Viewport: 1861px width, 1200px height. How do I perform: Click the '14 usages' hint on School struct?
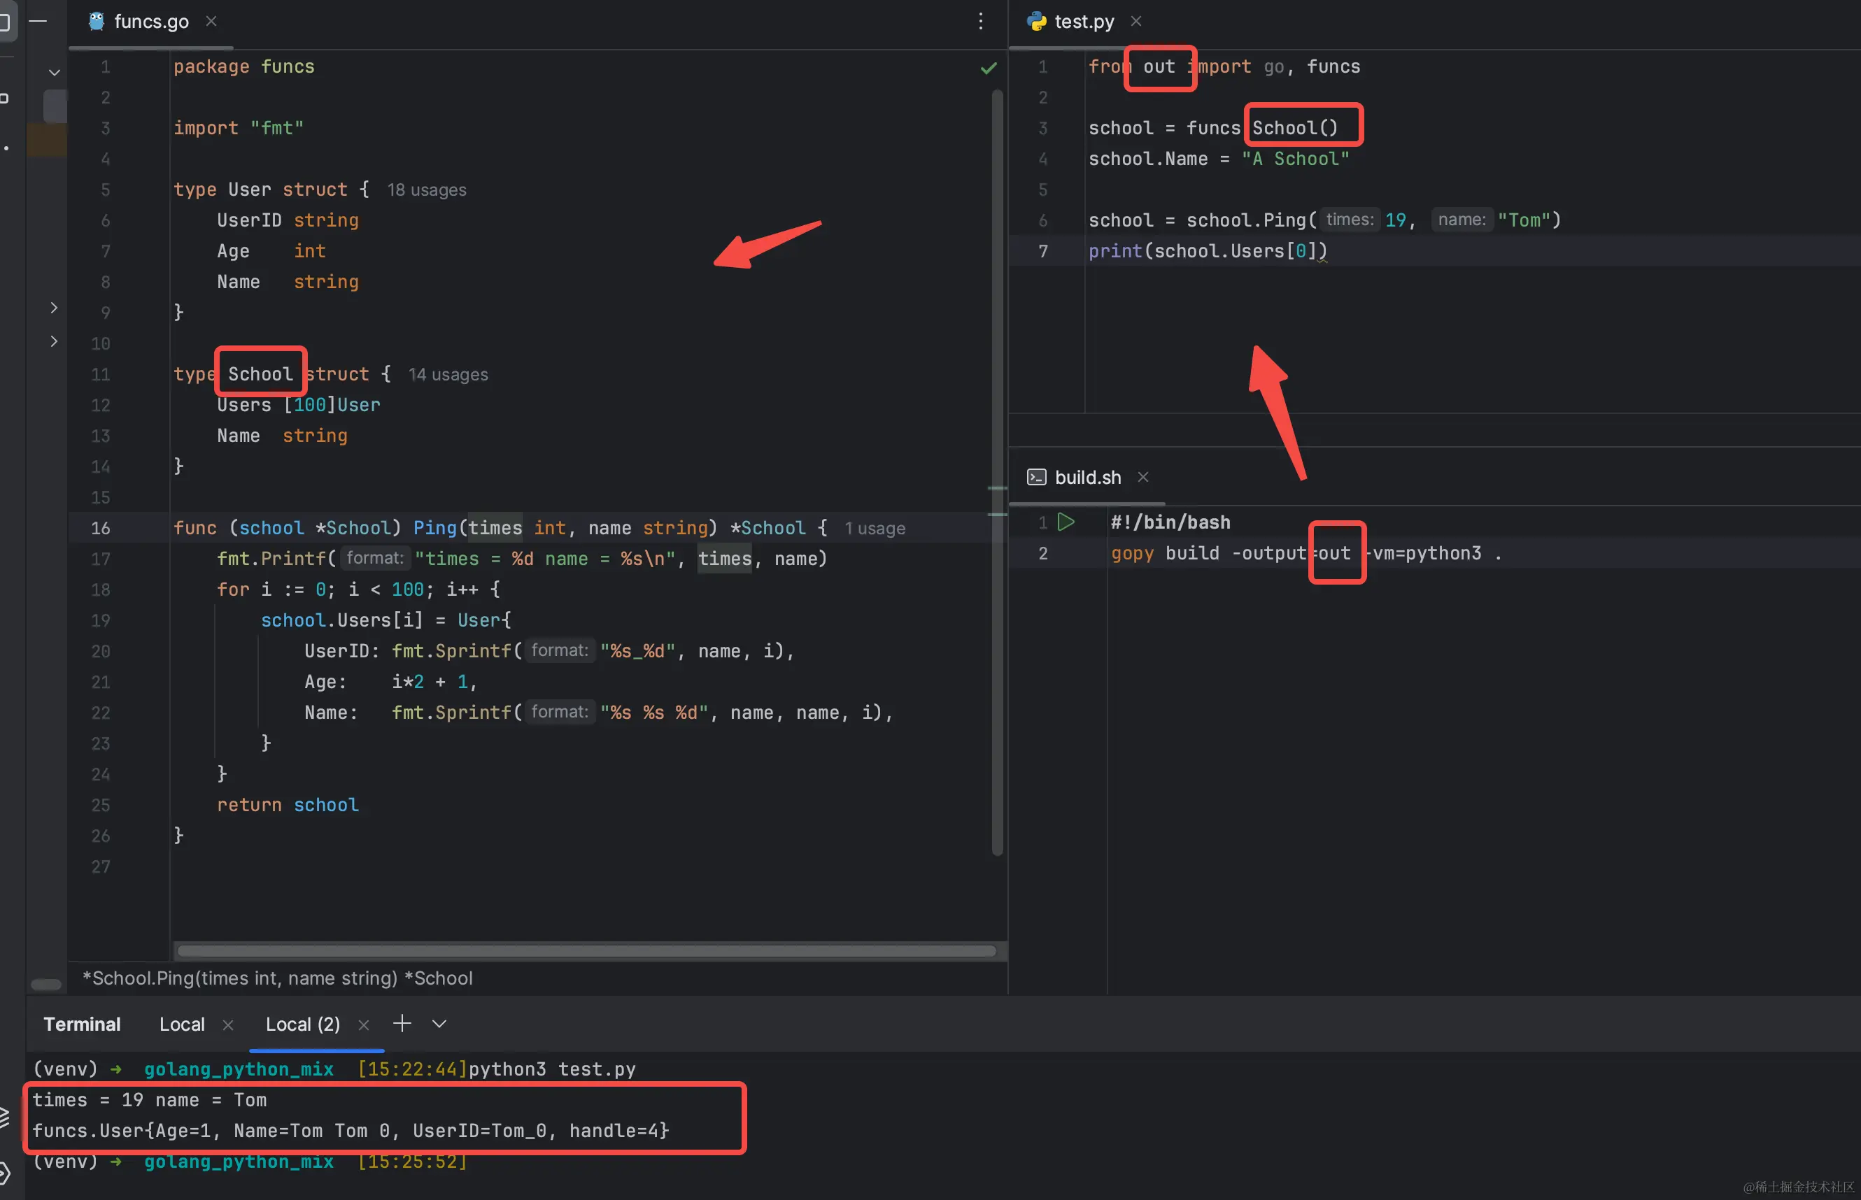tap(448, 375)
